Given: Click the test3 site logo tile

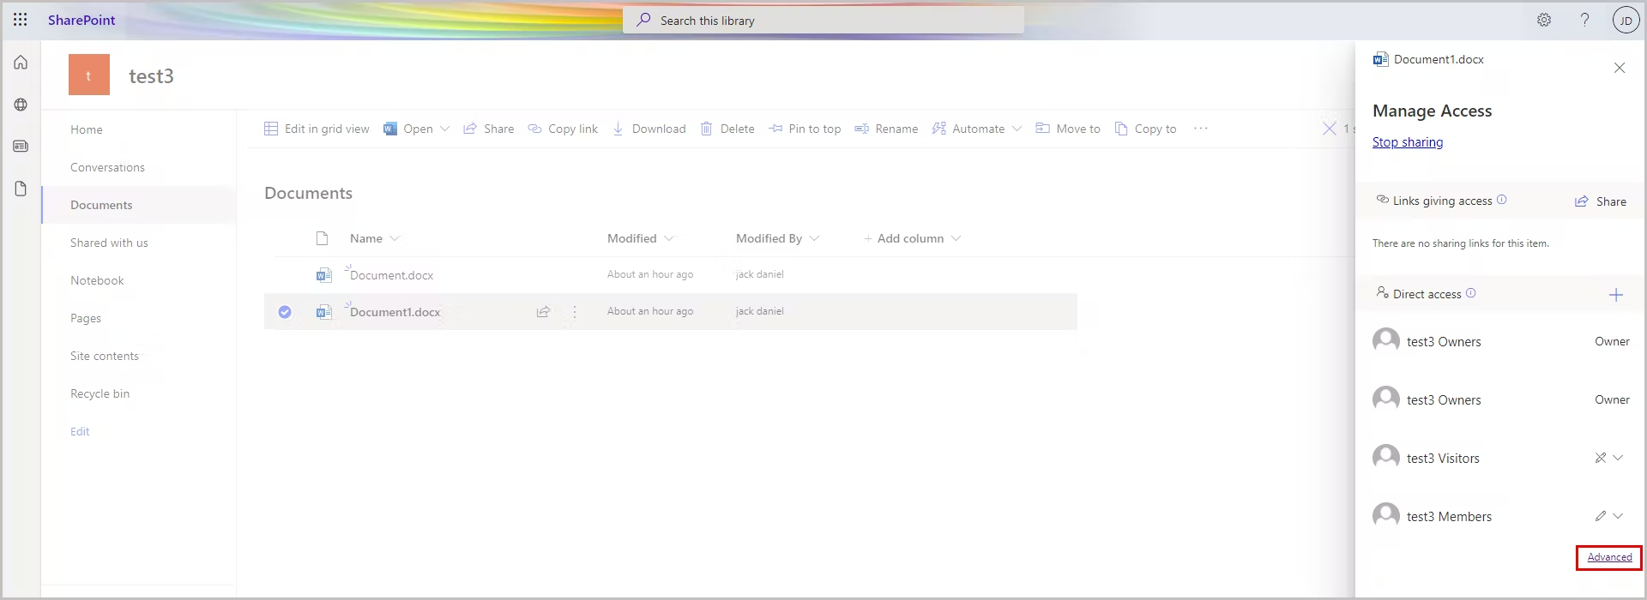Looking at the screenshot, I should [x=89, y=75].
